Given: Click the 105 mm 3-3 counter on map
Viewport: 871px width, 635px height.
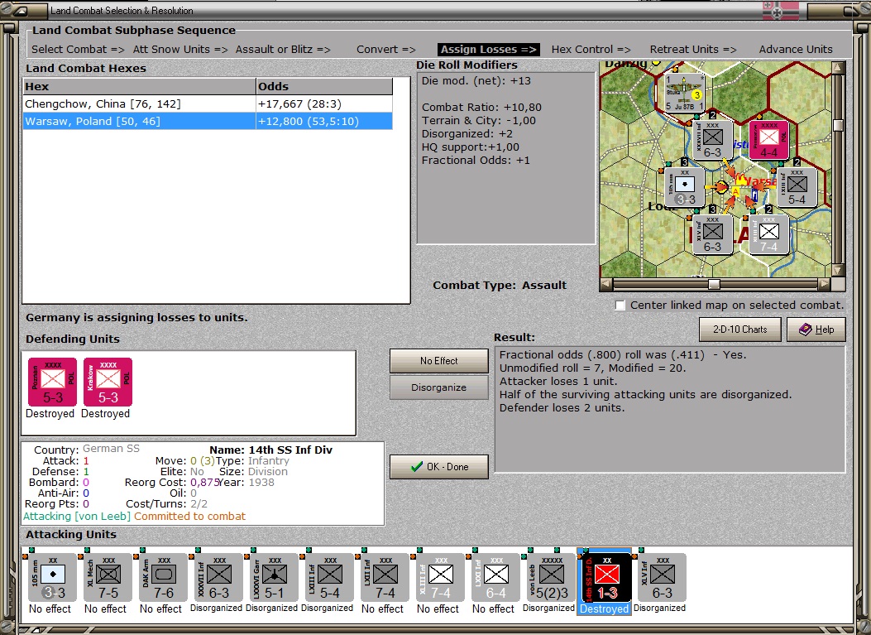Looking at the screenshot, I should [685, 187].
